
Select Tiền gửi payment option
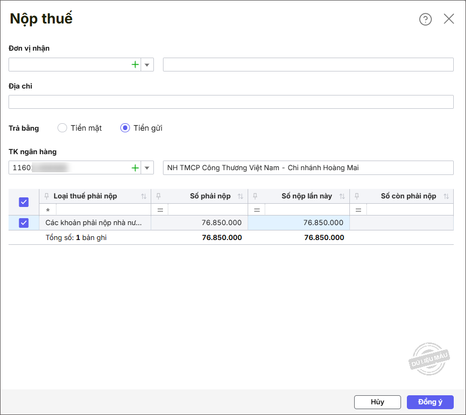coord(125,128)
